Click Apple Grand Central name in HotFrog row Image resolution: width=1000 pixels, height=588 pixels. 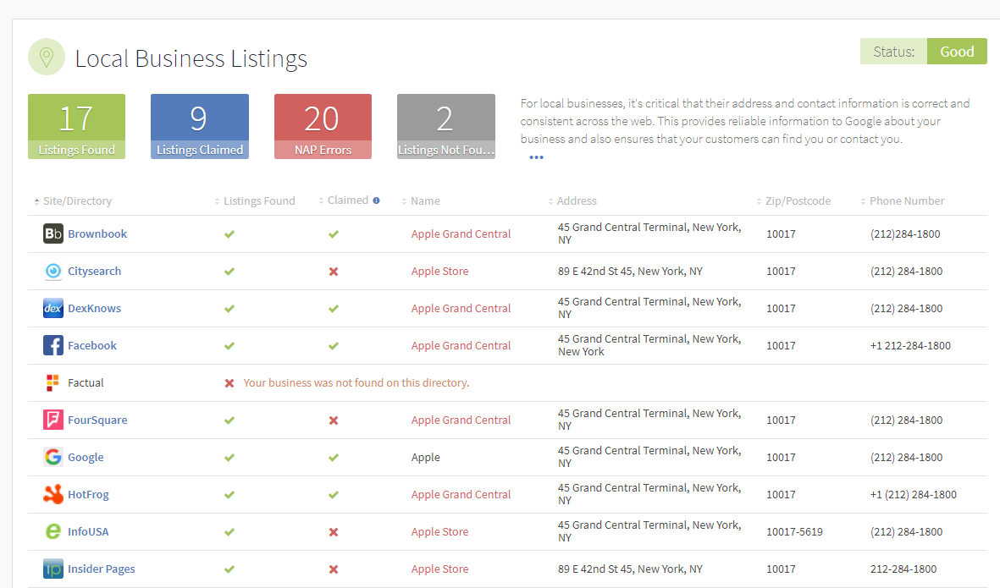(461, 495)
